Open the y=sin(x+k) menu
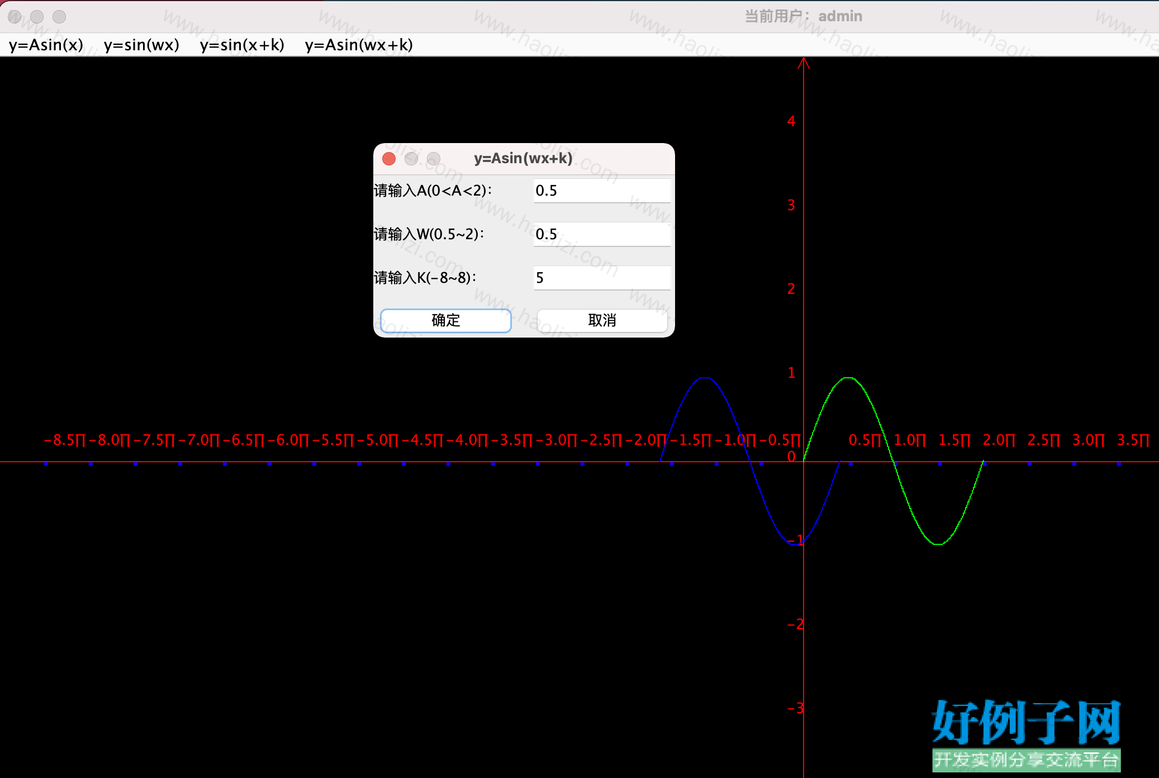The height and width of the screenshot is (778, 1159). (x=242, y=45)
